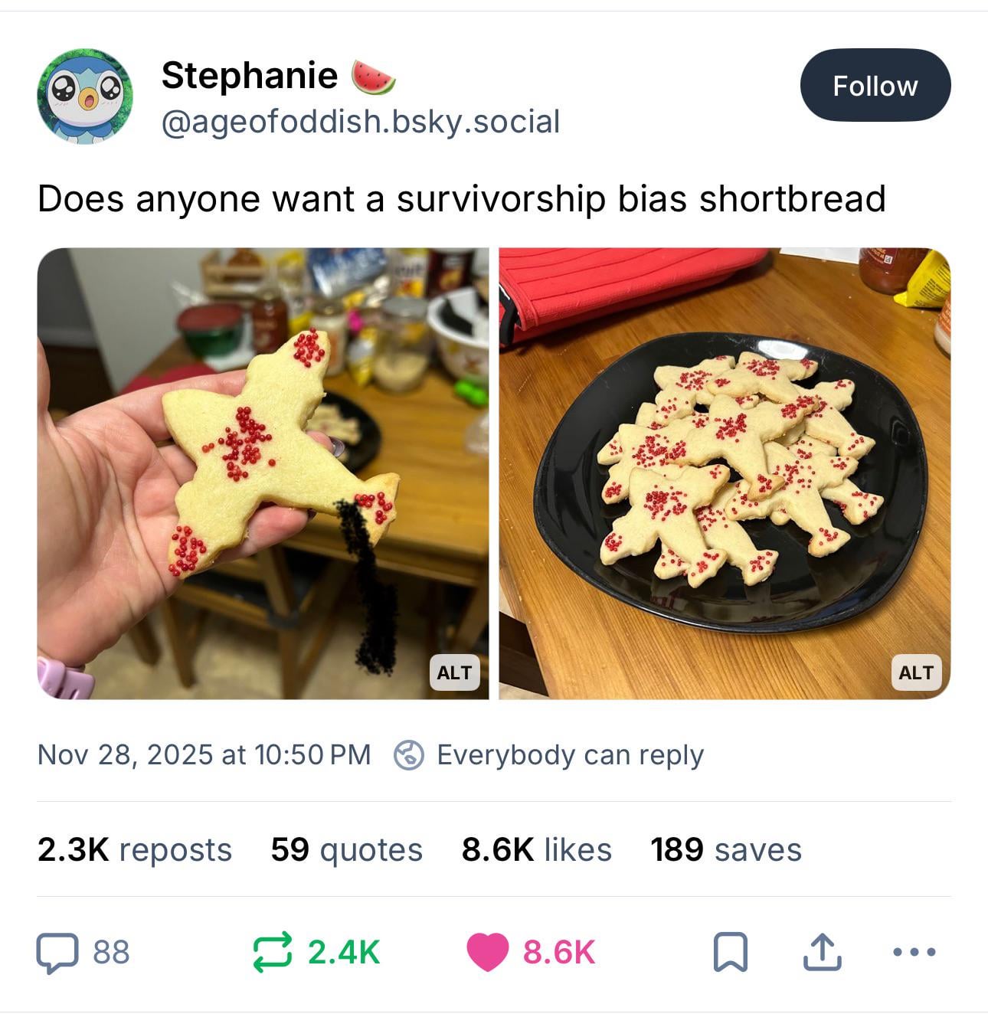
Task: Show ALT text on cookie plate photo
Action: [916, 672]
